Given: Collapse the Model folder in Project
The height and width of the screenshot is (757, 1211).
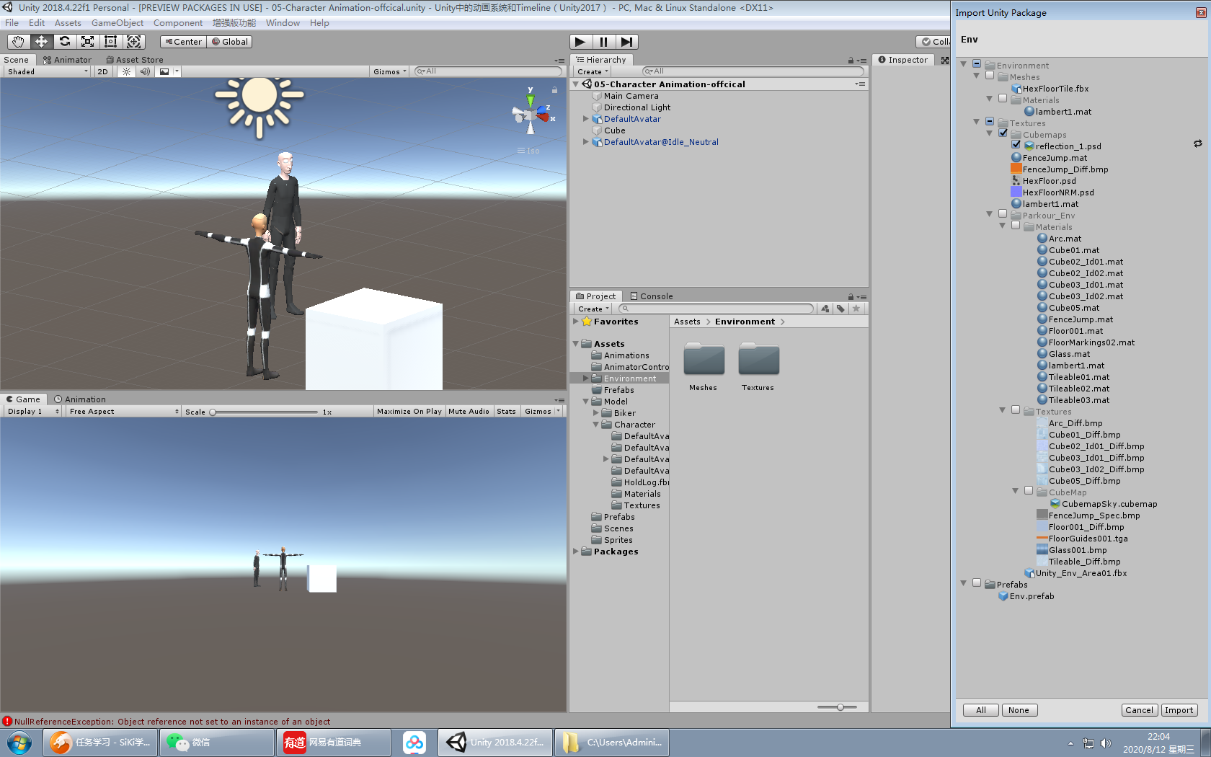Looking at the screenshot, I should pyautogui.click(x=585, y=402).
